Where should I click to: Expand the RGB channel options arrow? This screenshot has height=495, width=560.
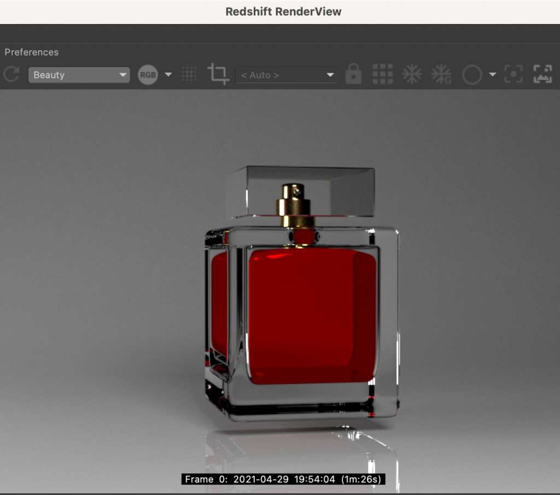click(x=168, y=75)
